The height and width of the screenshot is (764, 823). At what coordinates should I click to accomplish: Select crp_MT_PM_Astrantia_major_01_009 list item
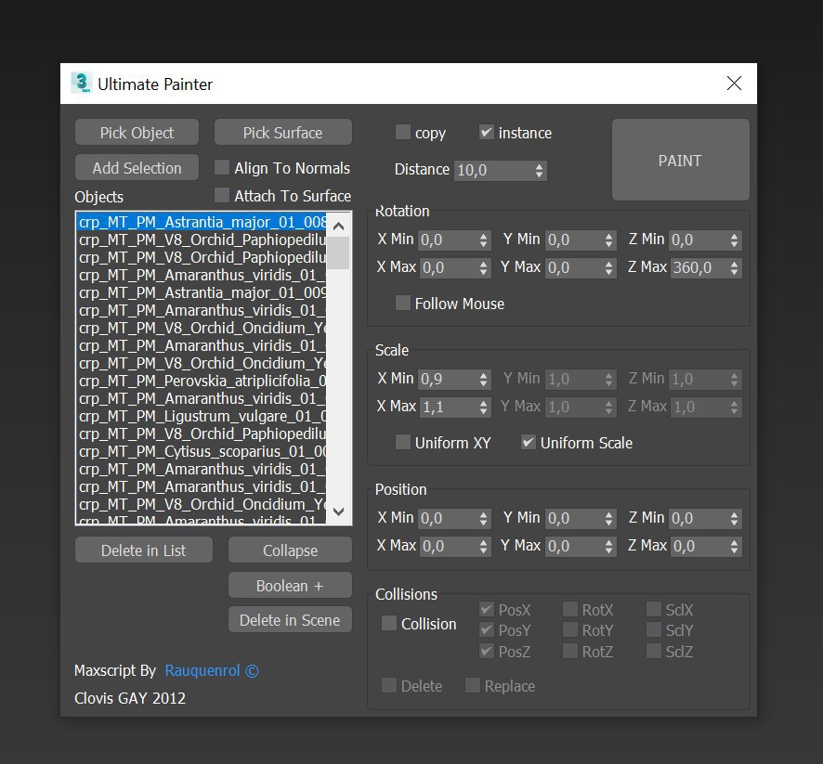(x=202, y=292)
